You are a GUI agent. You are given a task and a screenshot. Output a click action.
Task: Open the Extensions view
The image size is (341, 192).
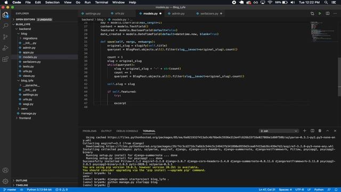5,59
